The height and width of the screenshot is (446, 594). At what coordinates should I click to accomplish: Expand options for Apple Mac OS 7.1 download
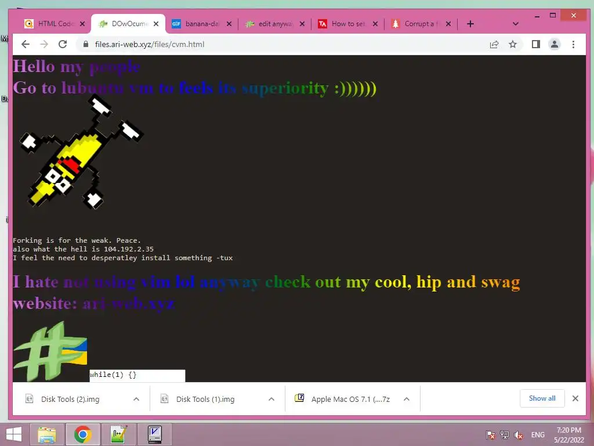(x=407, y=399)
